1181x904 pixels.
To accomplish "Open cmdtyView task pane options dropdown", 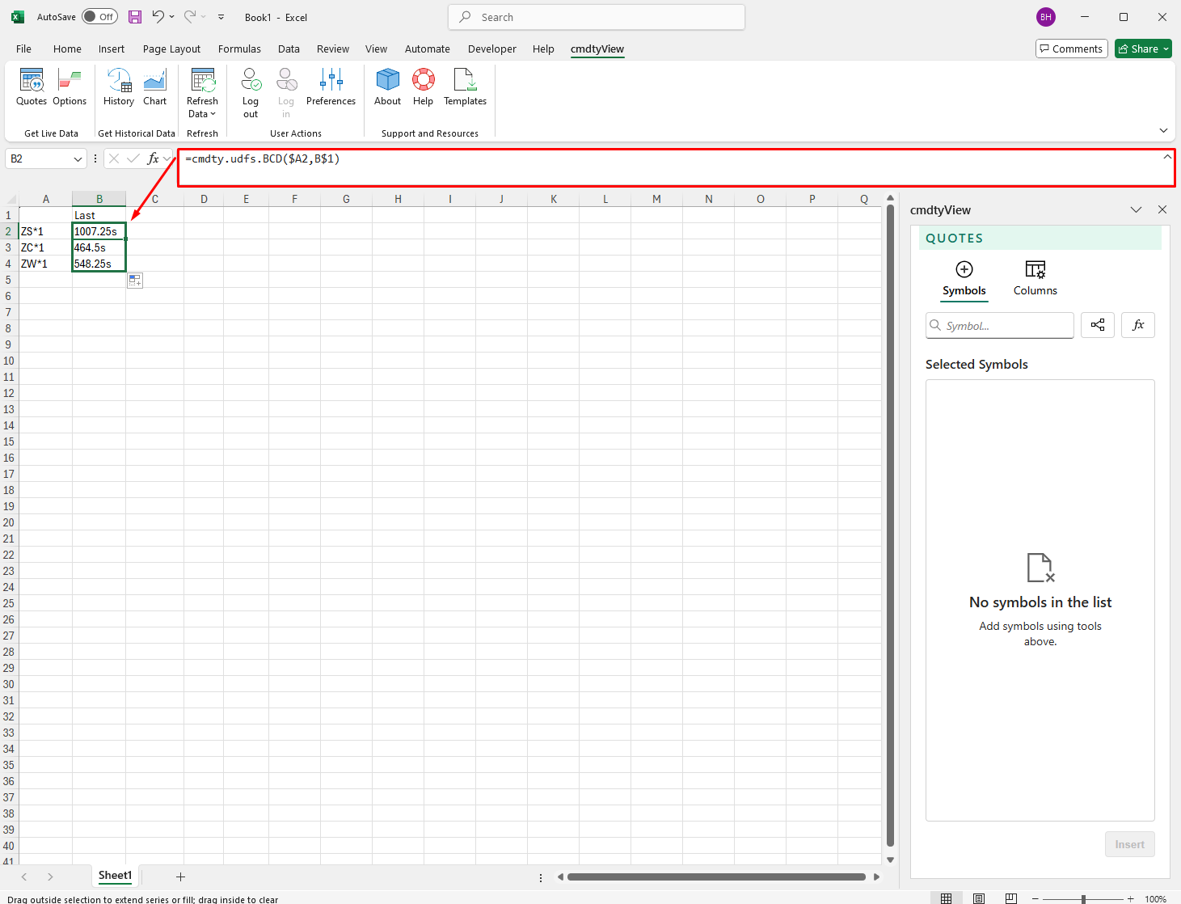I will [1136, 209].
